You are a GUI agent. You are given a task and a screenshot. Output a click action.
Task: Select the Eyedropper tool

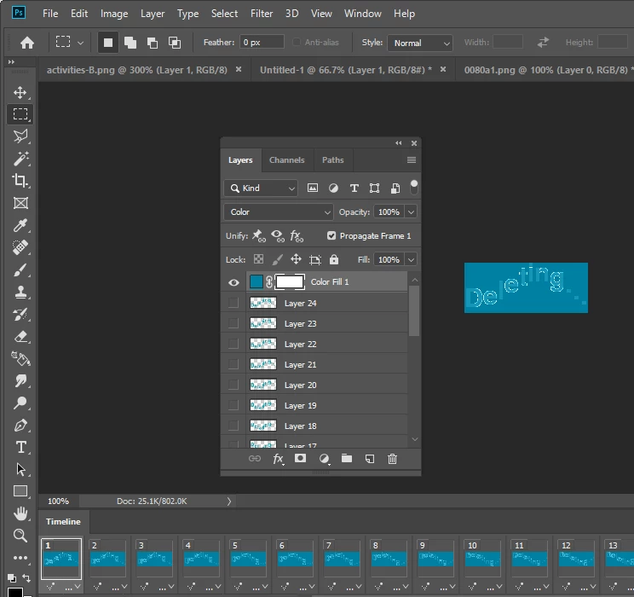click(x=20, y=225)
